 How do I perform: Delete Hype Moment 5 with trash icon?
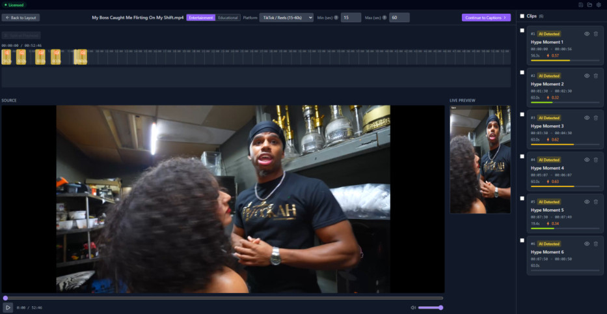click(x=596, y=201)
